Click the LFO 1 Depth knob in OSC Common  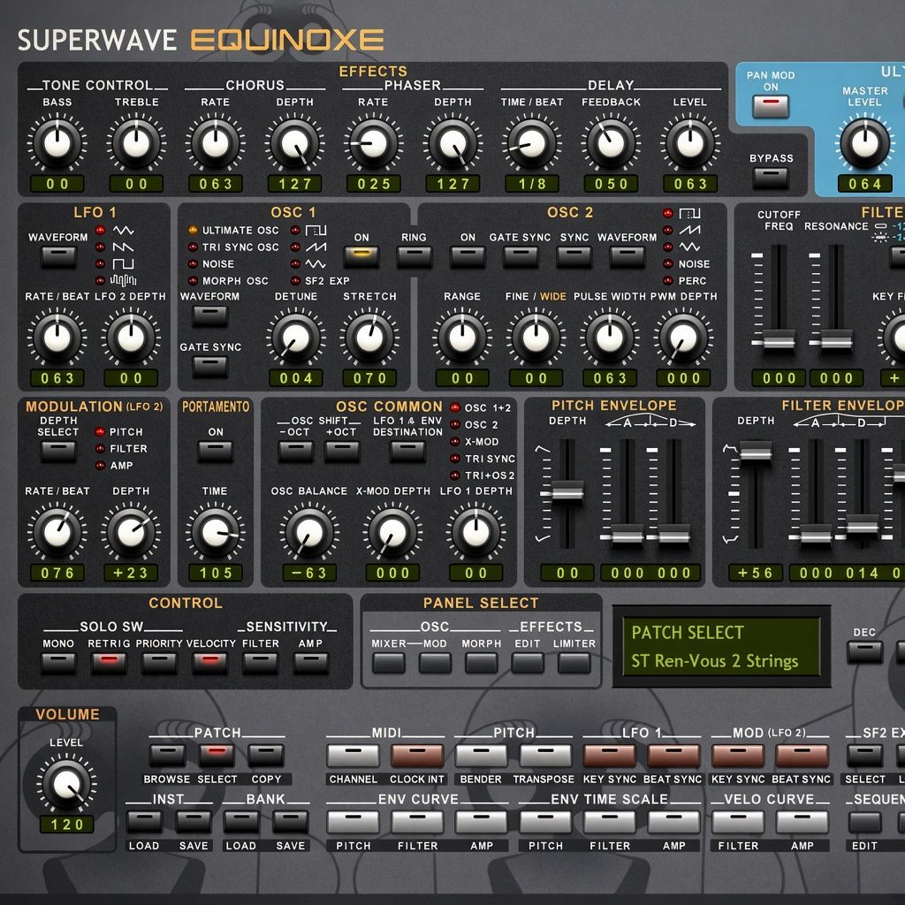click(476, 533)
